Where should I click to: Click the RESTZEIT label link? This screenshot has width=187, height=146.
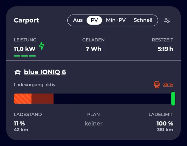point(162,40)
